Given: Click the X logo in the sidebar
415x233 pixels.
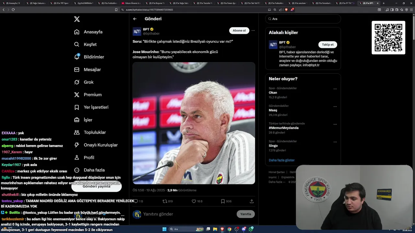Looking at the screenshot, I should pos(77,19).
